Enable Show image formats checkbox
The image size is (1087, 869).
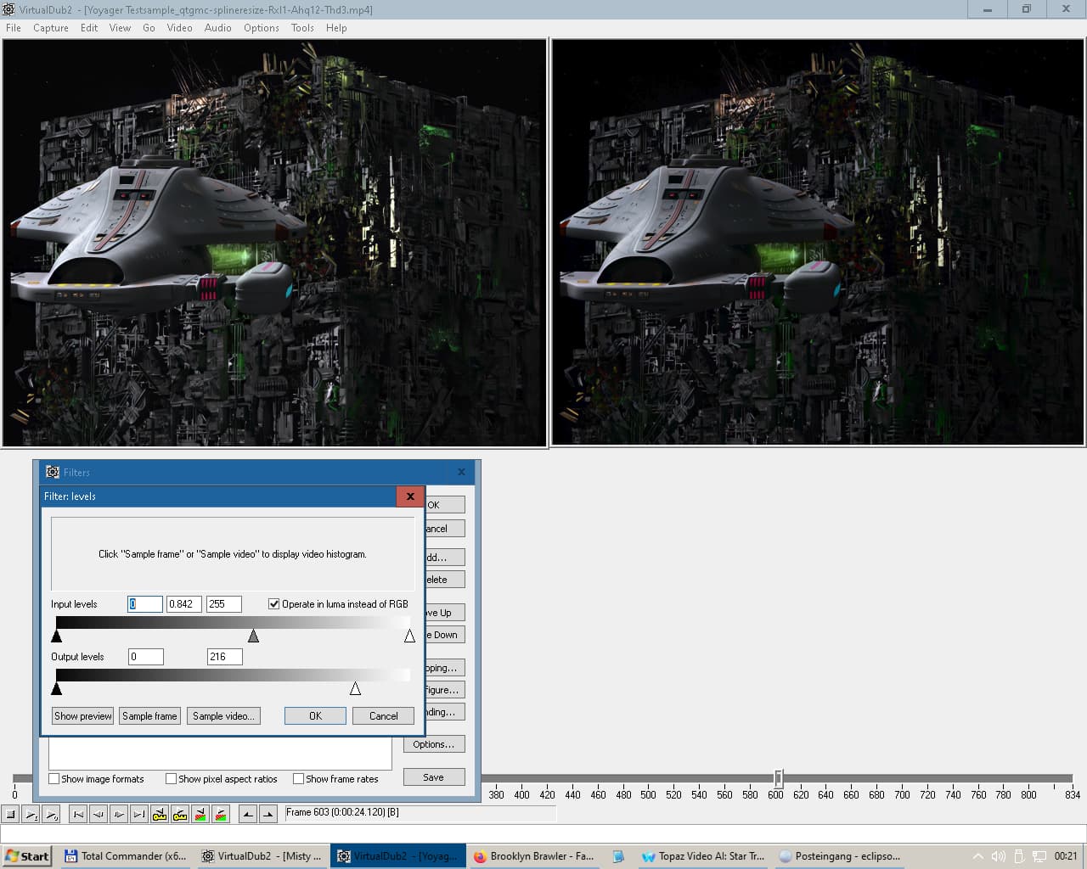click(54, 779)
